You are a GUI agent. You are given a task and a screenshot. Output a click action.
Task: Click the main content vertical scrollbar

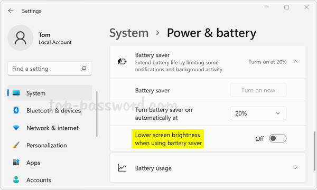tap(314, 151)
